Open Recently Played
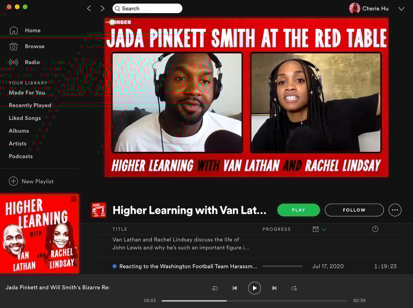 coord(30,105)
